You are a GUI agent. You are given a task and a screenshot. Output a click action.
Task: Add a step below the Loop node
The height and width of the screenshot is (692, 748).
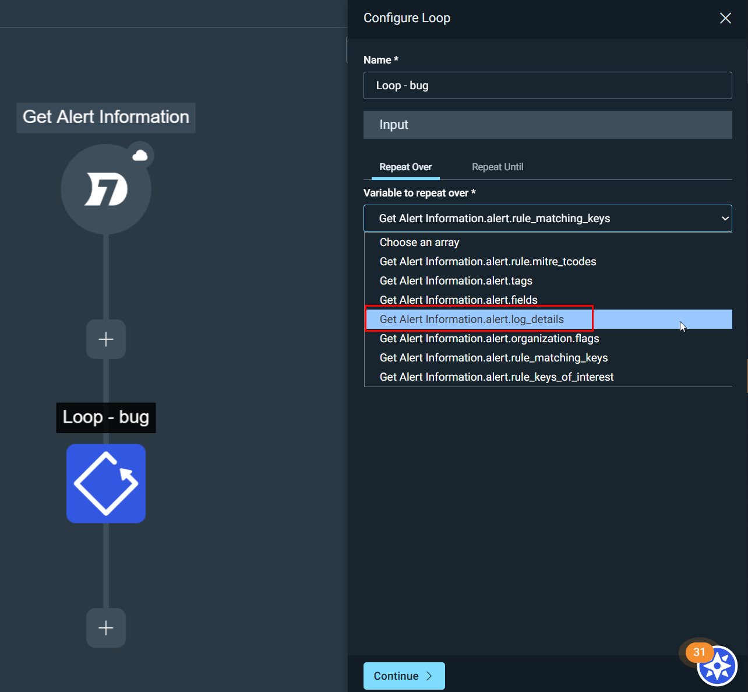point(105,628)
